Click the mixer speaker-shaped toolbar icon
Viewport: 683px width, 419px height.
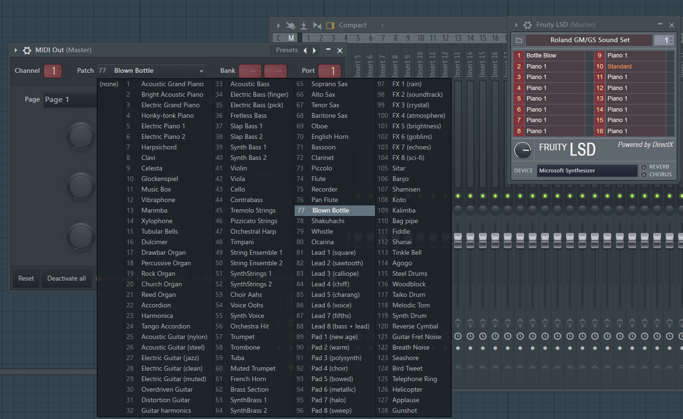(317, 25)
